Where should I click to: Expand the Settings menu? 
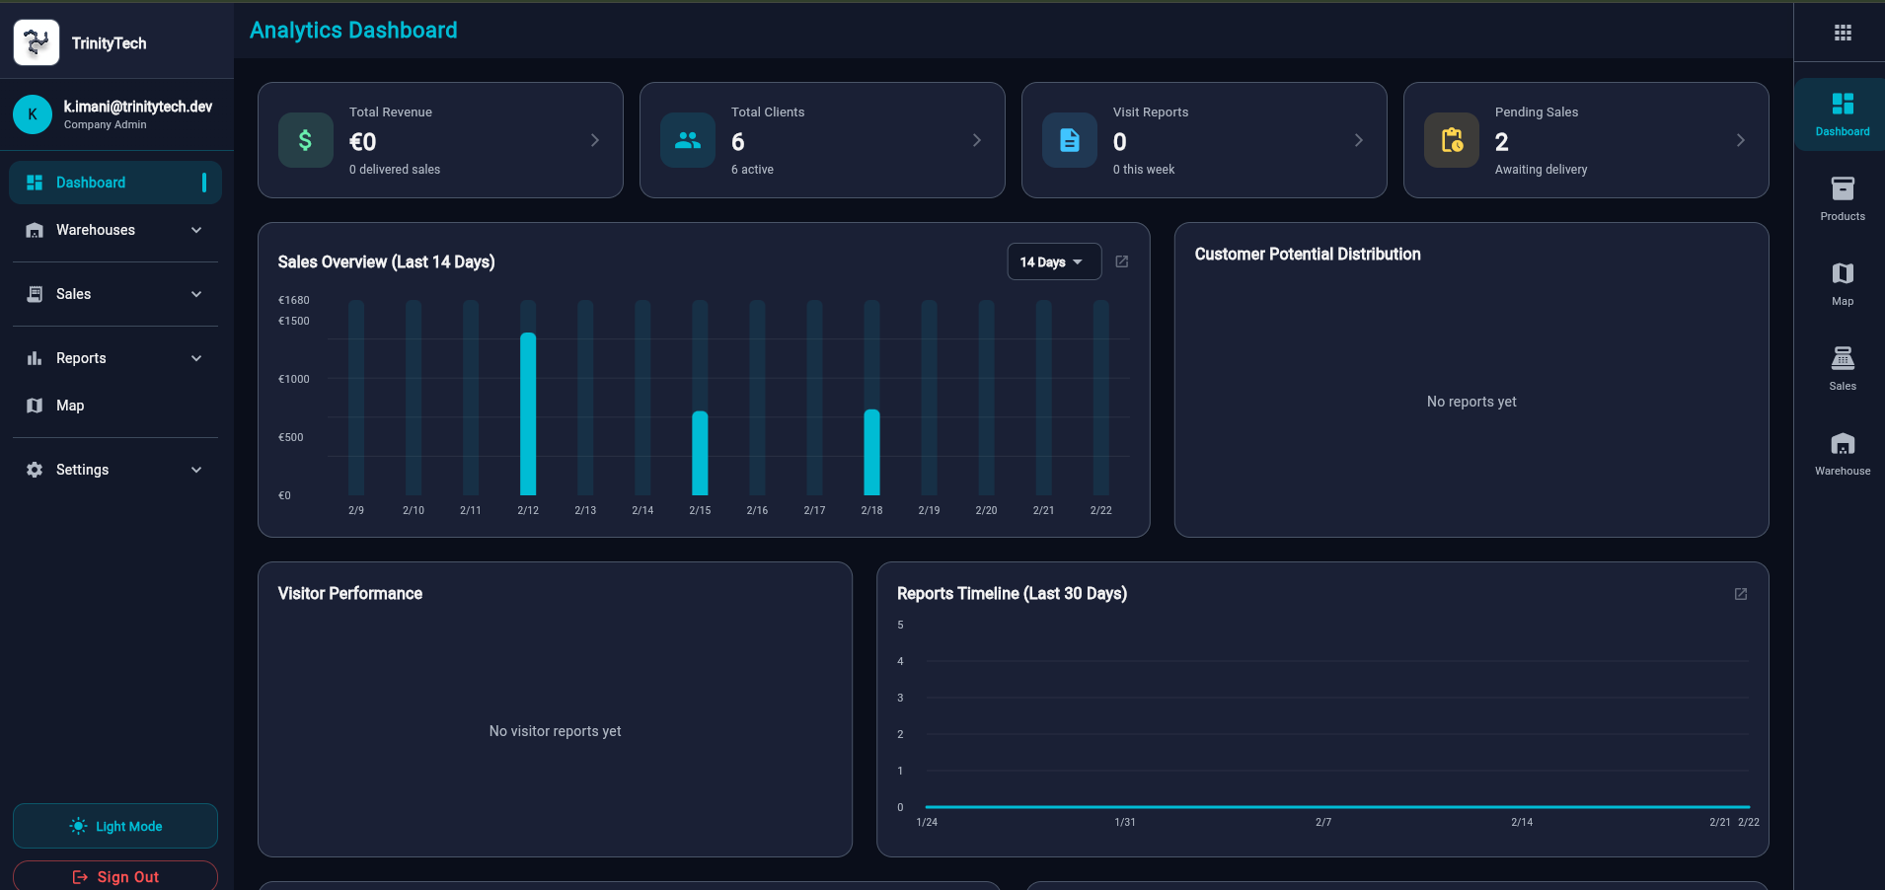pos(114,469)
